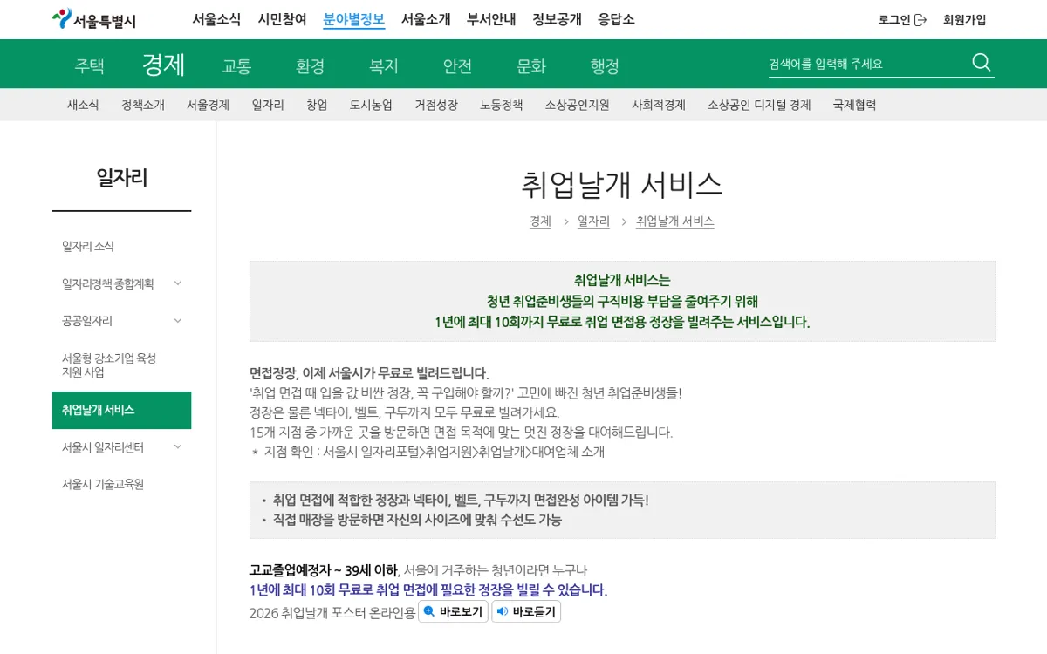The height and width of the screenshot is (654, 1047).
Task: Open 거점성장 submenu item
Action: click(436, 105)
